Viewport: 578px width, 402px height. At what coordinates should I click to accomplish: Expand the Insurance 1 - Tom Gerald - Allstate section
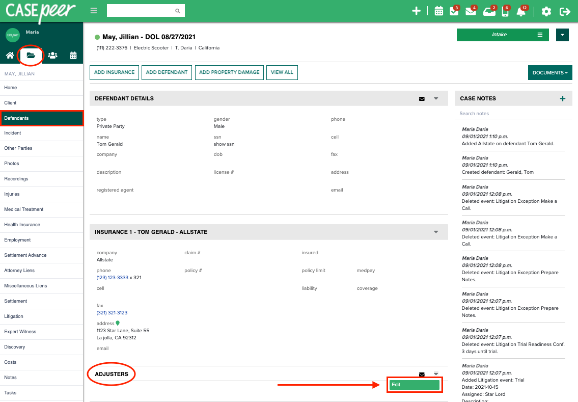[435, 231]
